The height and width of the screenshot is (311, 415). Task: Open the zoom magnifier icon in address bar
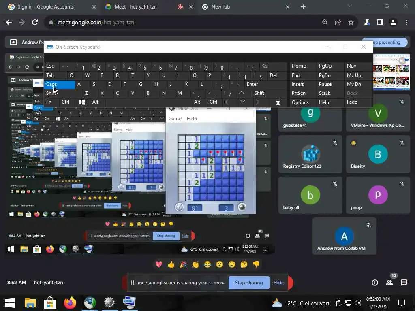click(x=325, y=23)
